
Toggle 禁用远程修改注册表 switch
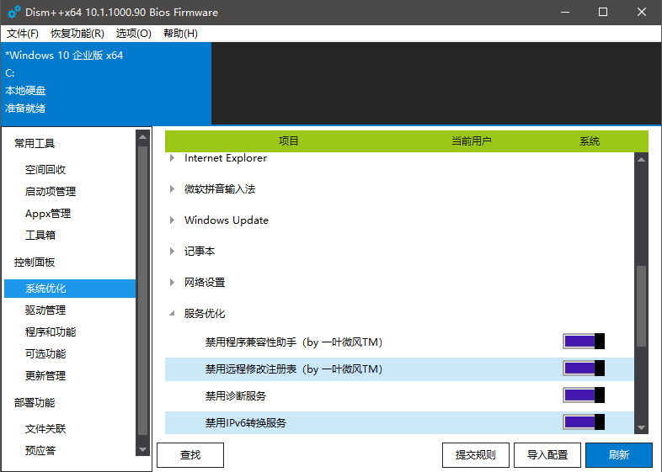pos(584,369)
